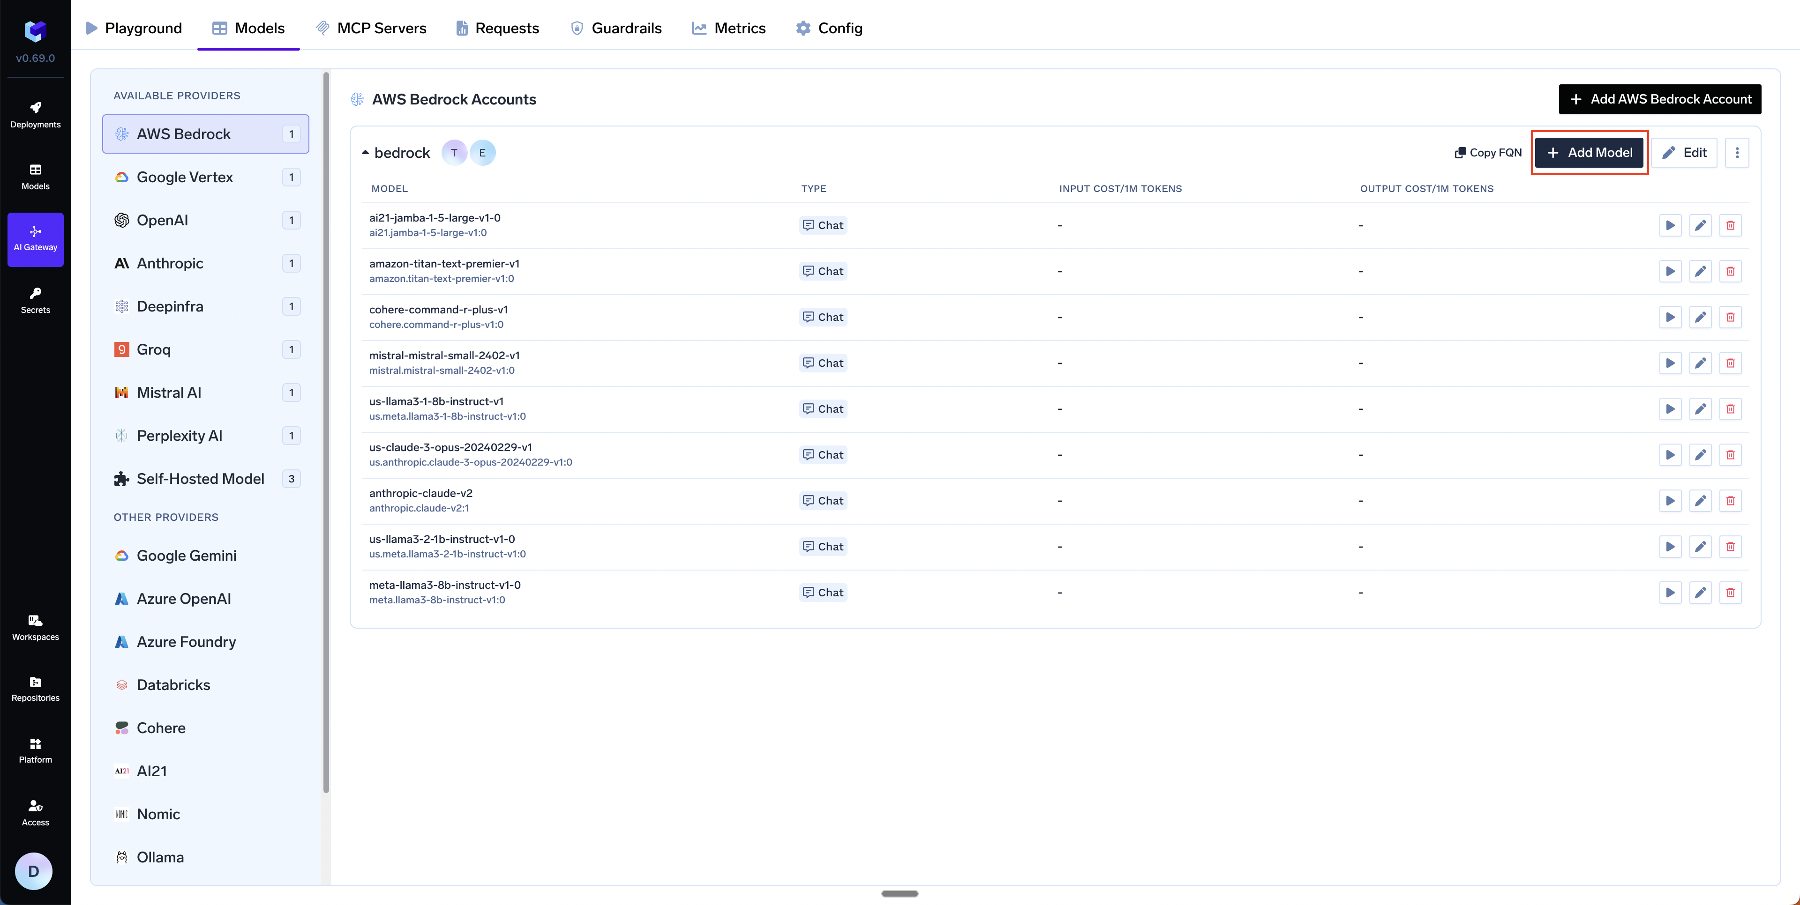Try mistral-mistral-small-2402-v1 with play icon
The height and width of the screenshot is (905, 1800).
point(1670,363)
